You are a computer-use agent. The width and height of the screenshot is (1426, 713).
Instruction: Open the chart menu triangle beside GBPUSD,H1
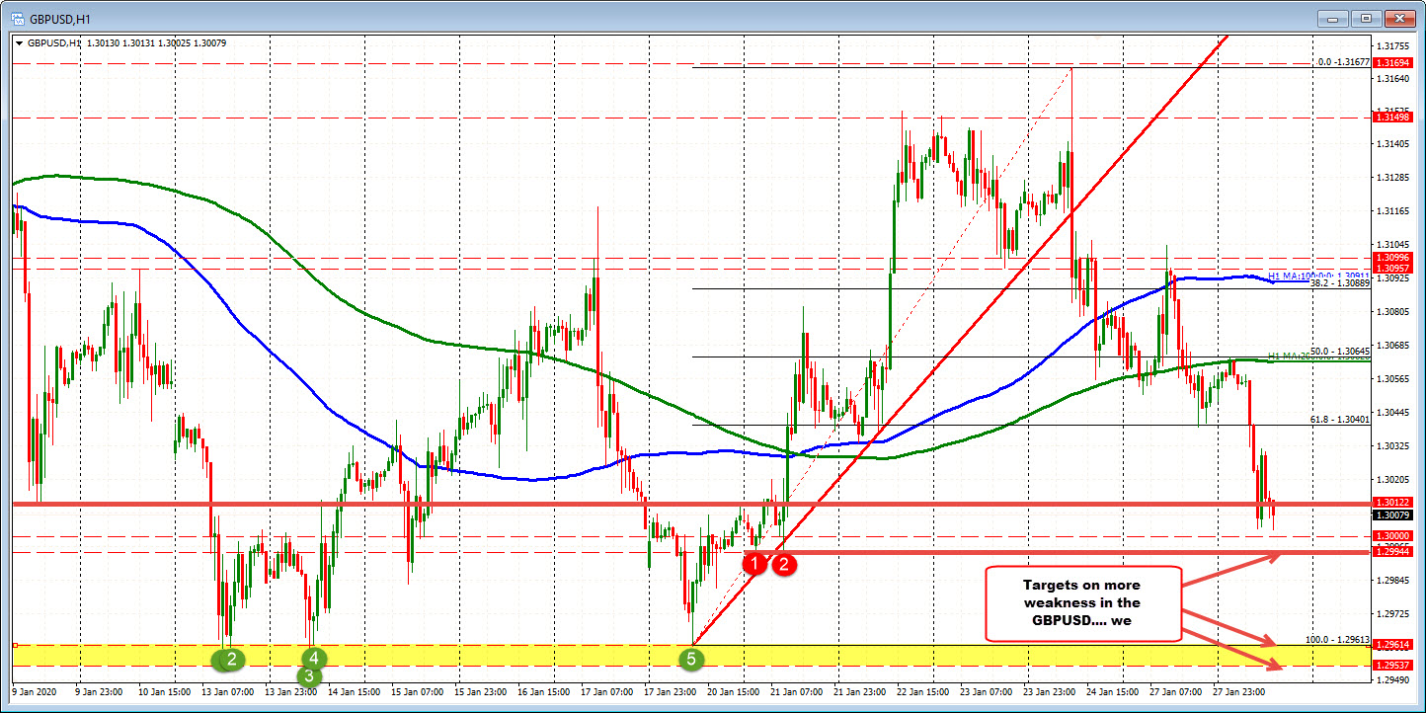pyautogui.click(x=20, y=42)
